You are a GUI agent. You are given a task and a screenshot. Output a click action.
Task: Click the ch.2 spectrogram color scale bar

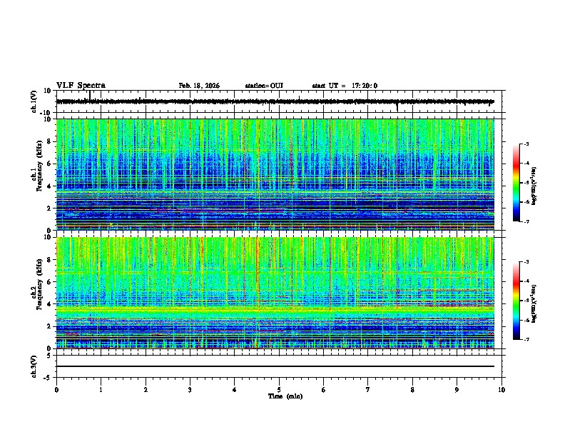pos(516,301)
